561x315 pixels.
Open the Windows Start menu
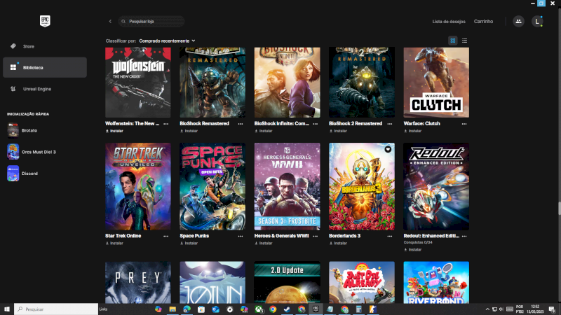pos(6,309)
